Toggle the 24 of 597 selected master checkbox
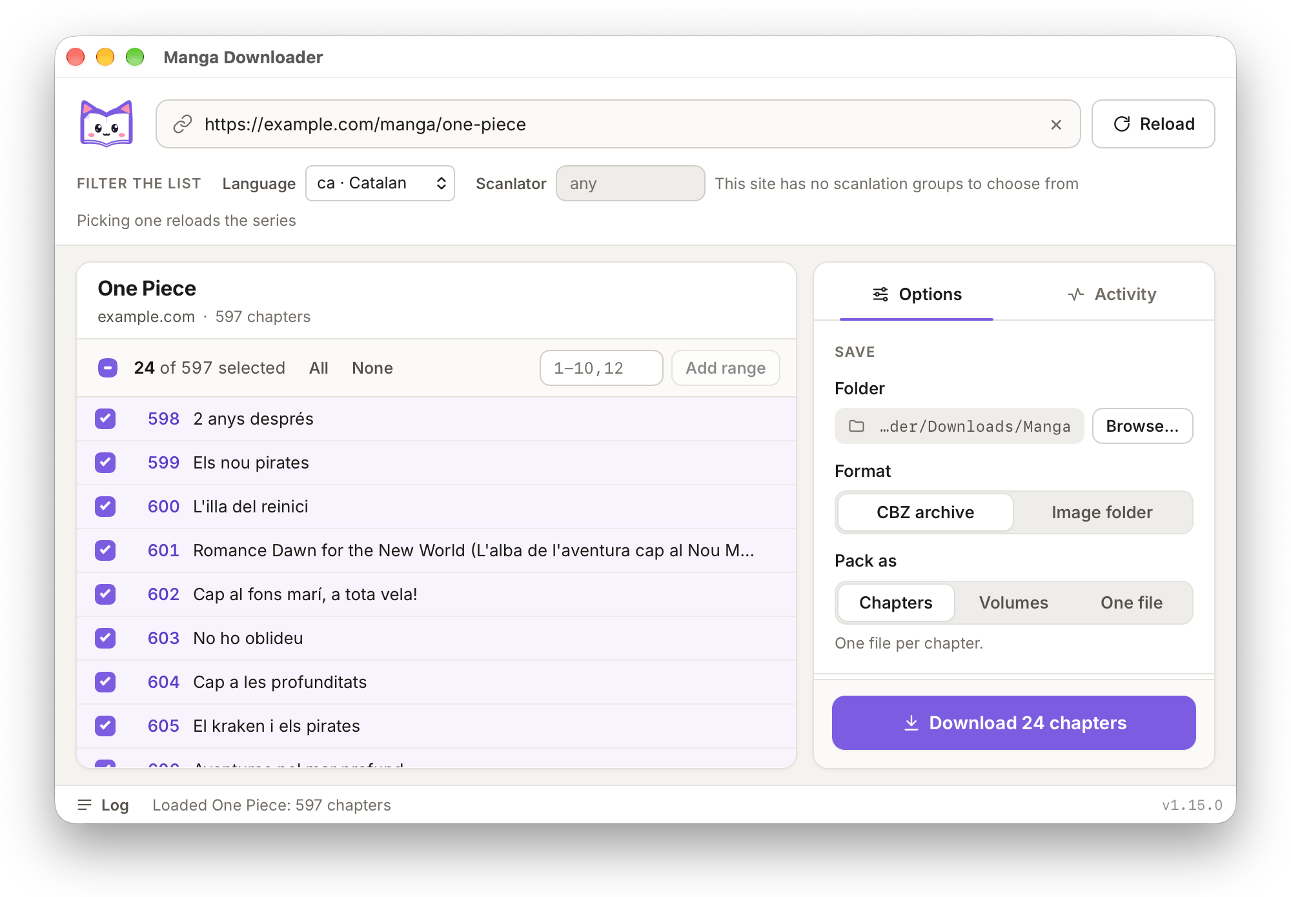The image size is (1291, 897). point(108,368)
